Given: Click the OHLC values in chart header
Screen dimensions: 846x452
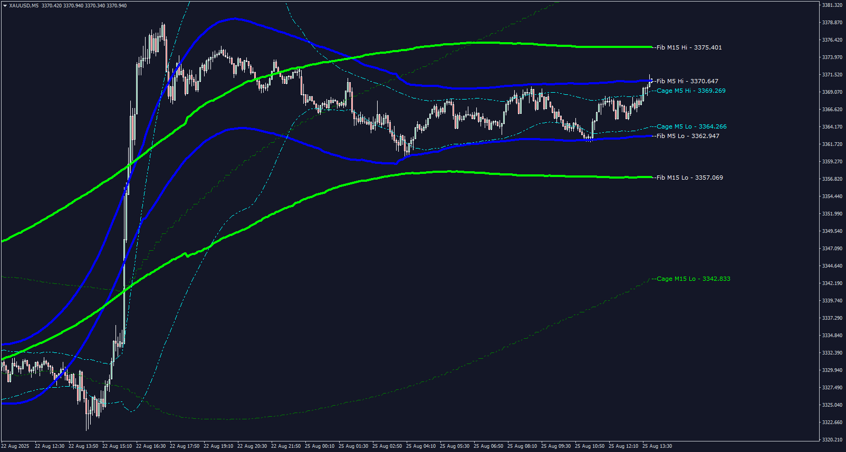Looking at the screenshot, I should point(84,6).
